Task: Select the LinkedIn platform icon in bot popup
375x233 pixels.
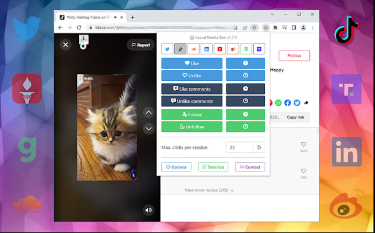Action: pos(207,49)
